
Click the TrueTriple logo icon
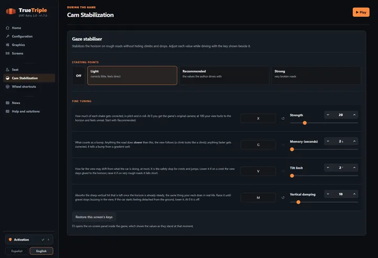pos(10,11)
